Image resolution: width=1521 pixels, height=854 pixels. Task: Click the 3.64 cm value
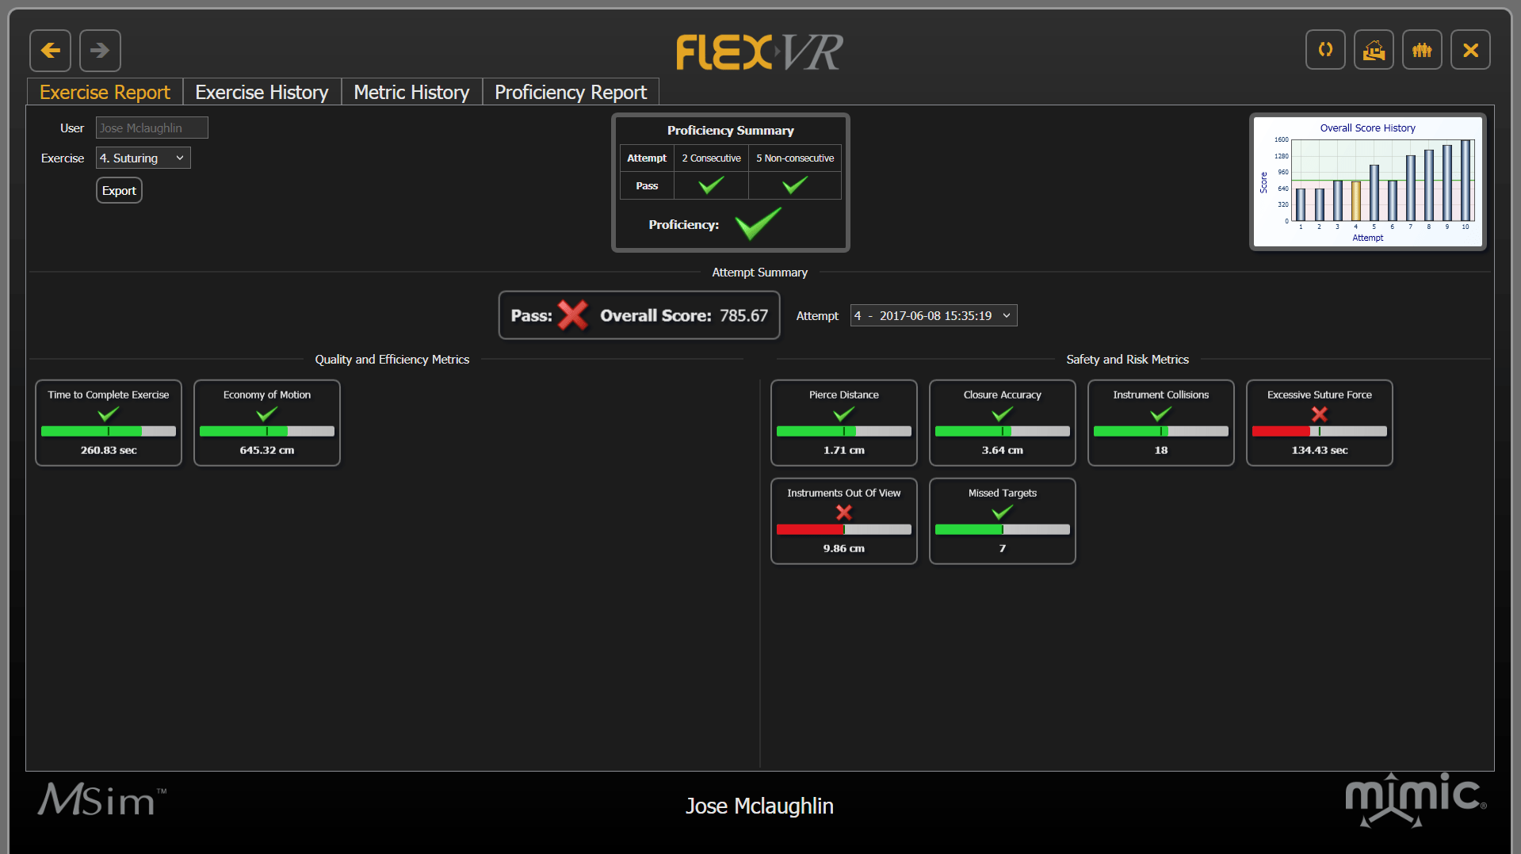[x=1003, y=450]
